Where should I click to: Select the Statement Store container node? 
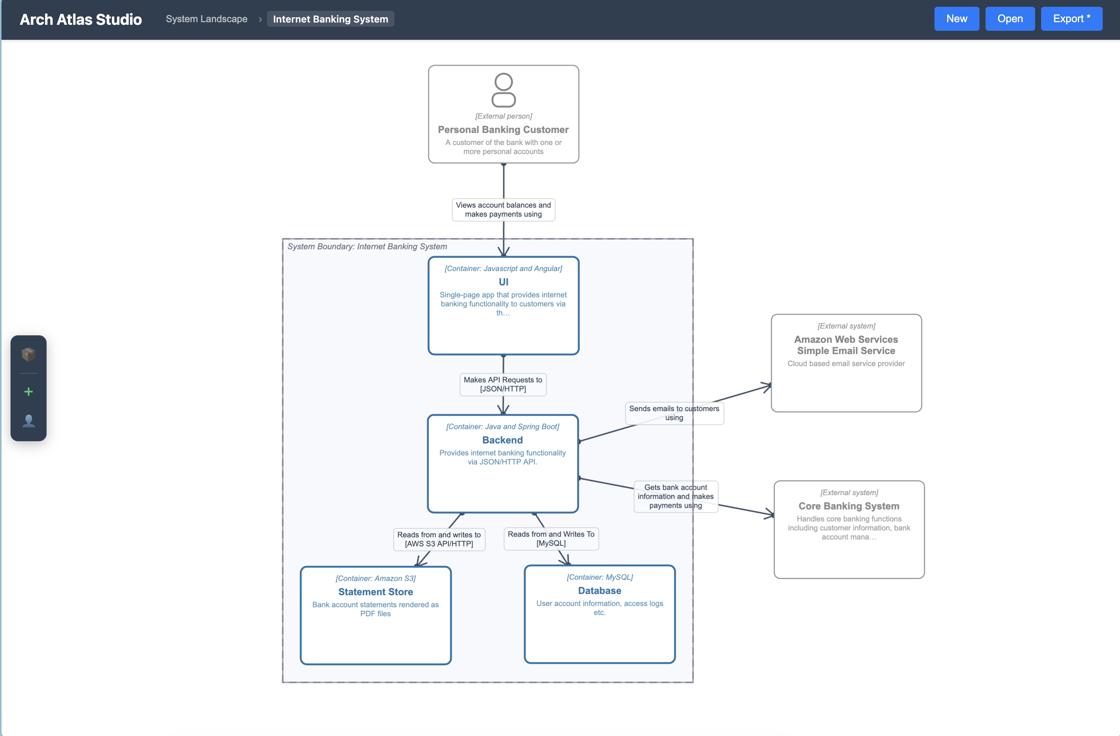[x=376, y=615]
